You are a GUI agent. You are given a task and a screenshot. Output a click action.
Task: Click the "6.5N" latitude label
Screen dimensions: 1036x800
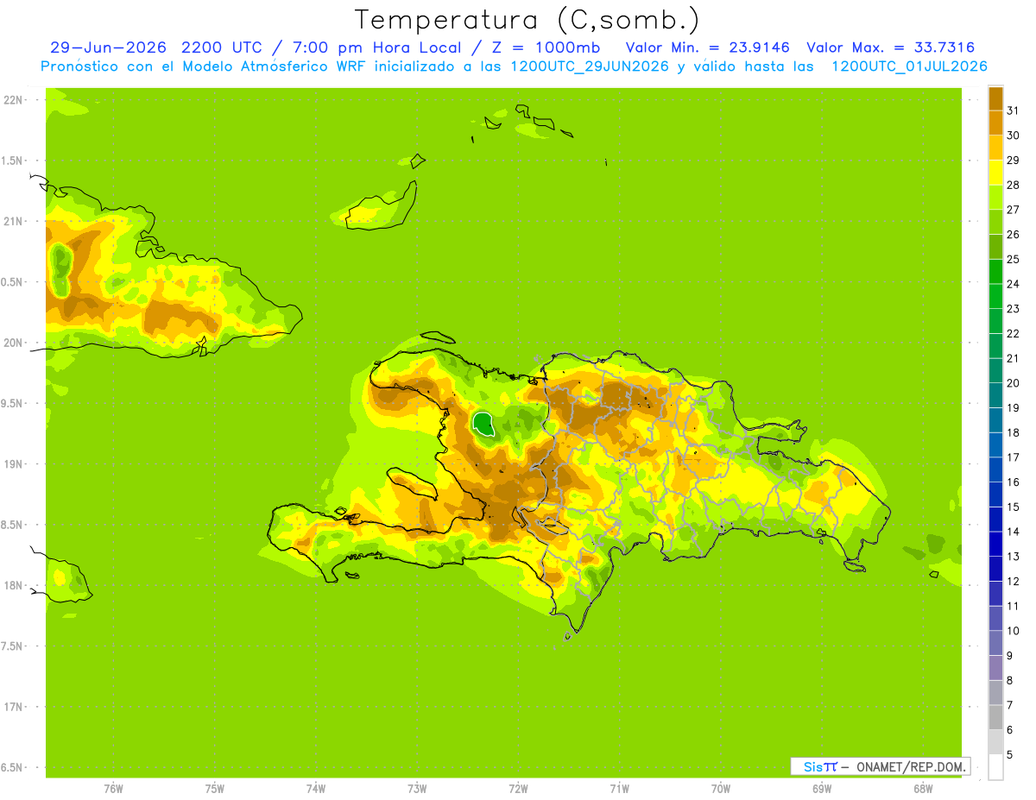click(13, 768)
